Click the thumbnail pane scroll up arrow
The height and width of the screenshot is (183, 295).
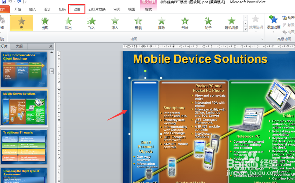(52, 52)
